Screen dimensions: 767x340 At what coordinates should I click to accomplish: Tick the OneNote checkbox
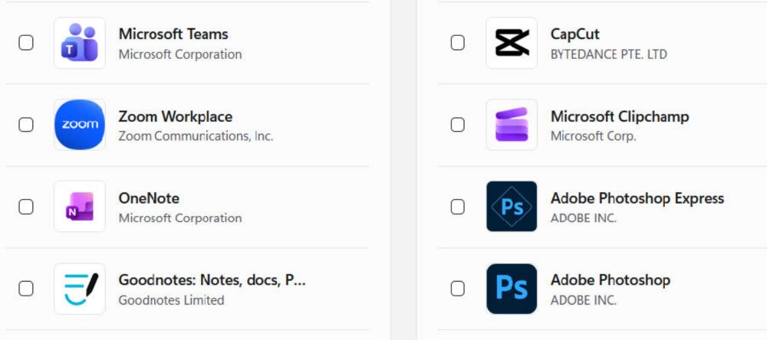pyautogui.click(x=26, y=207)
